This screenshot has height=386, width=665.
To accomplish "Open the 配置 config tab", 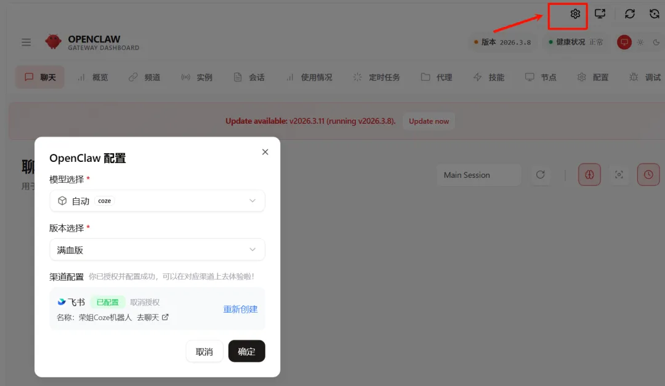I will point(593,77).
